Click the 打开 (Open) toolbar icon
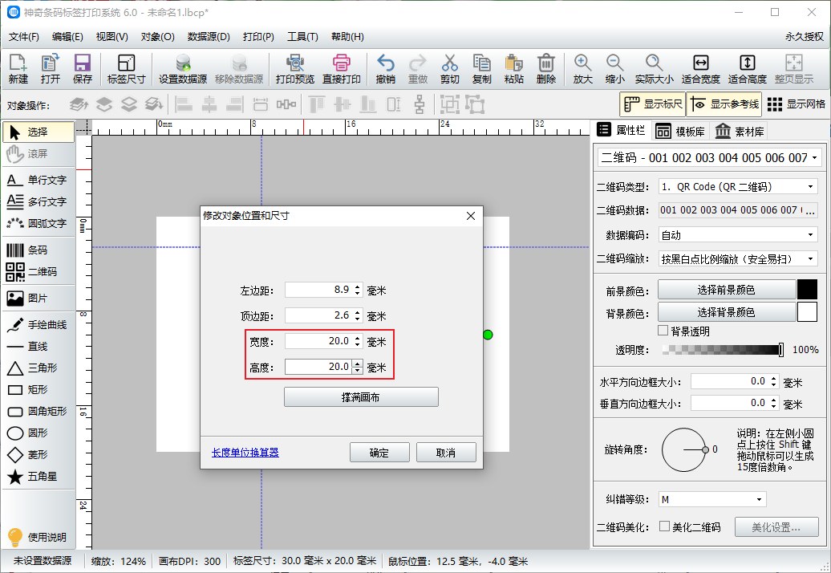 (51, 69)
